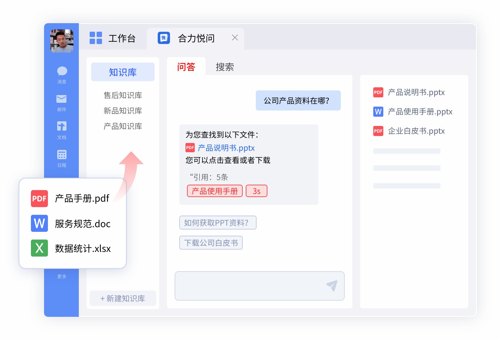Select the 售后知识库 knowledge base
500x340 pixels.
point(122,95)
